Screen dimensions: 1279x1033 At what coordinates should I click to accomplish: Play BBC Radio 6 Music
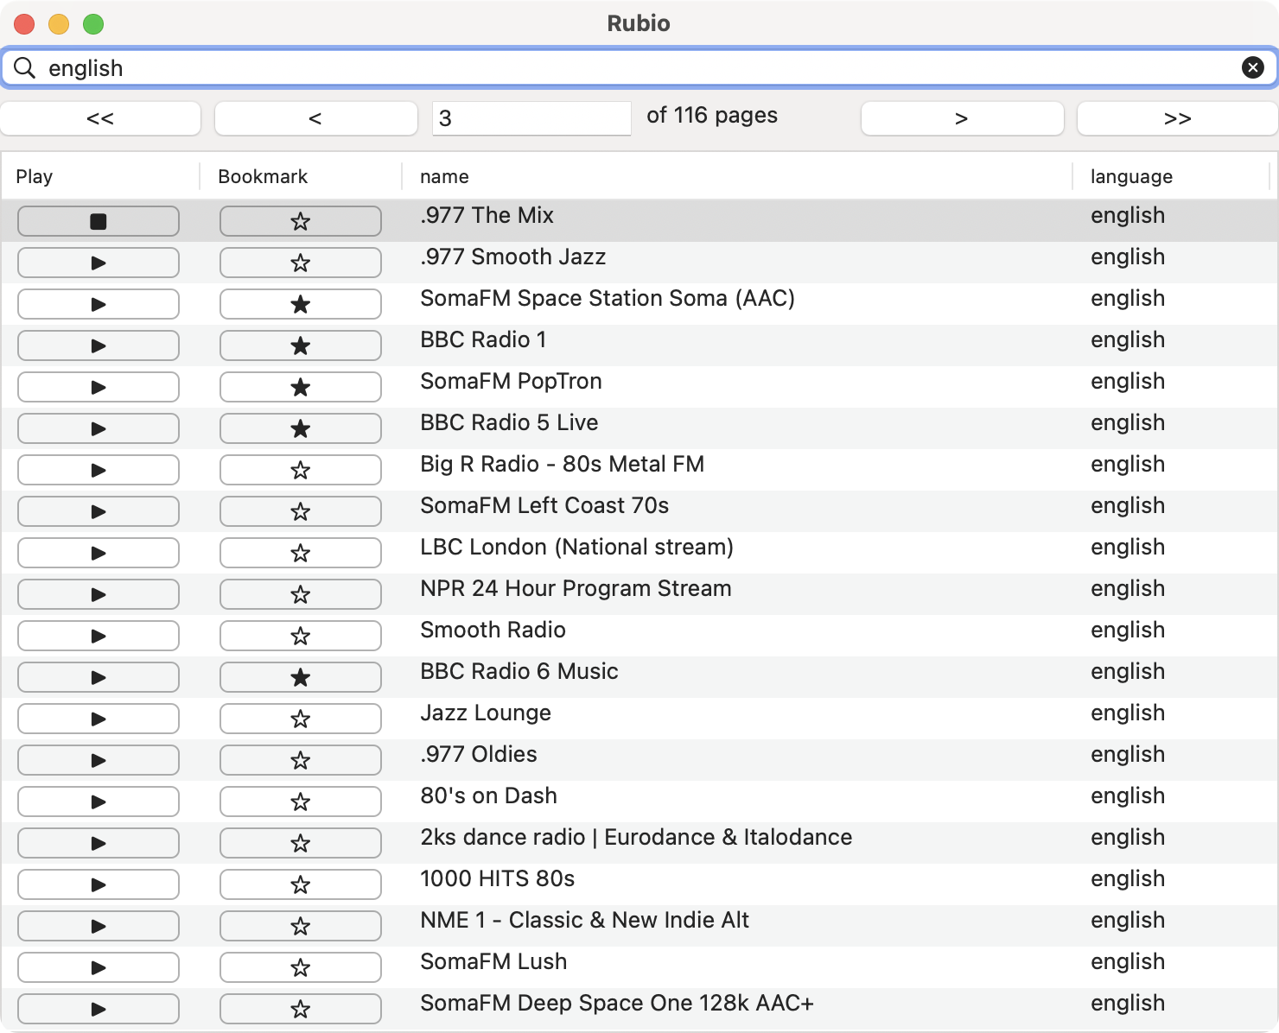coord(99,677)
